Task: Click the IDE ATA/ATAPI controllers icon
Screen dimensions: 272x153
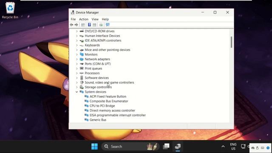Action: pyautogui.click(x=82, y=41)
